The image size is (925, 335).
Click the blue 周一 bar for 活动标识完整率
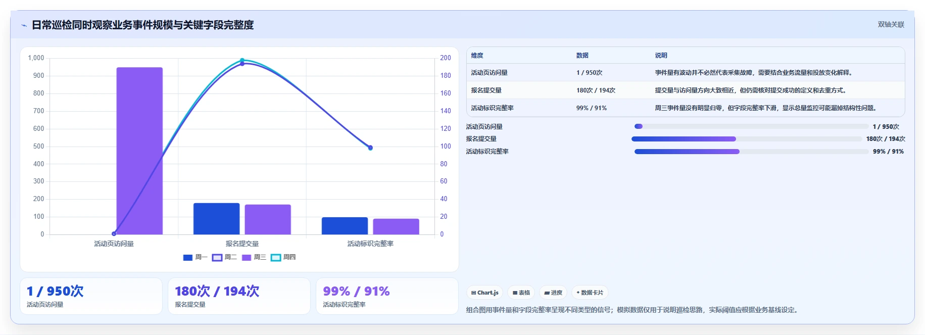coord(345,226)
